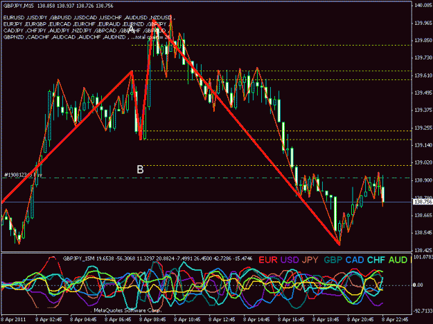Click the 138.665 price axis label
433x324 pixels.
click(x=423, y=215)
